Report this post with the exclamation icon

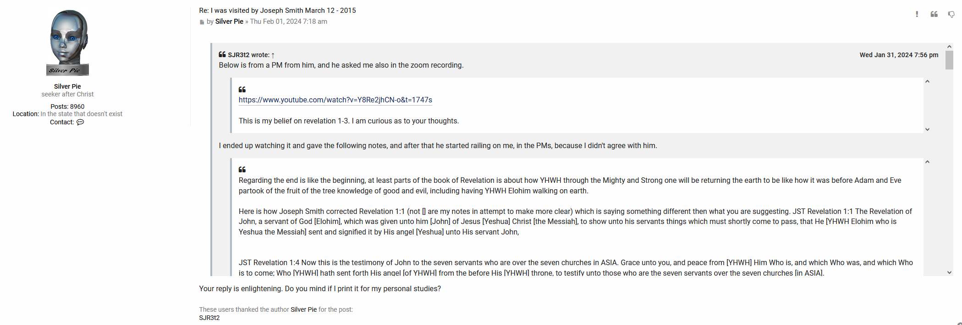[x=917, y=14]
